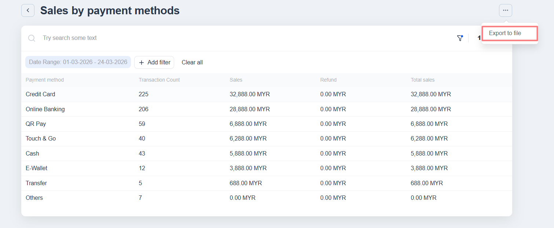Select the E-Wallet row
This screenshot has height=228, width=554.
(36, 168)
